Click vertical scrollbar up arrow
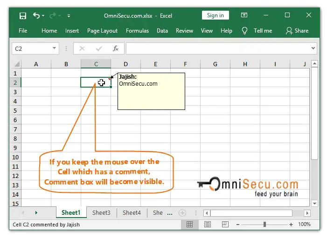Viewport: 327px width, 239px height. 314,63
